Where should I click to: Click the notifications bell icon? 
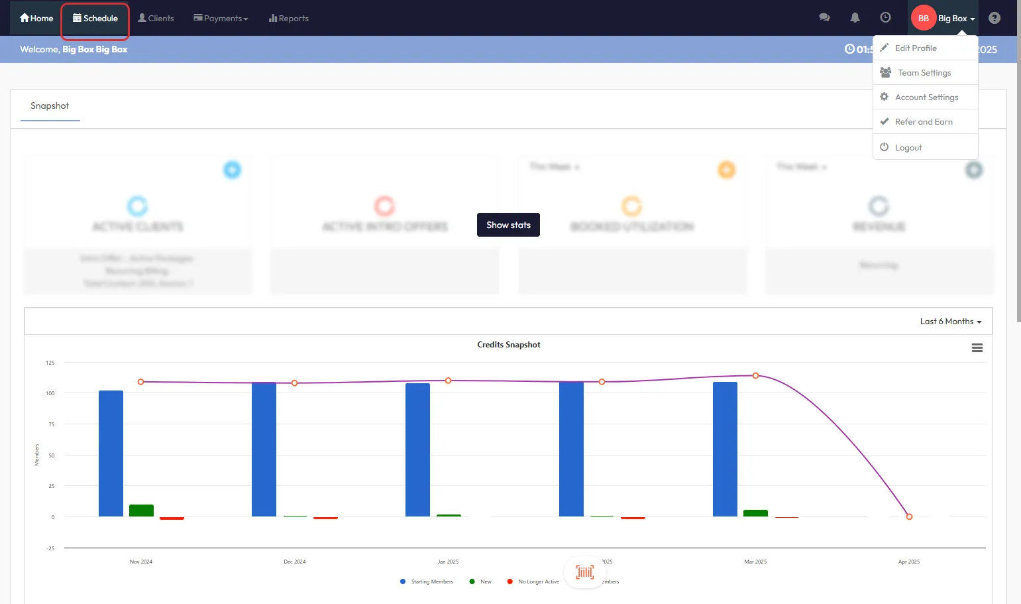(x=855, y=18)
